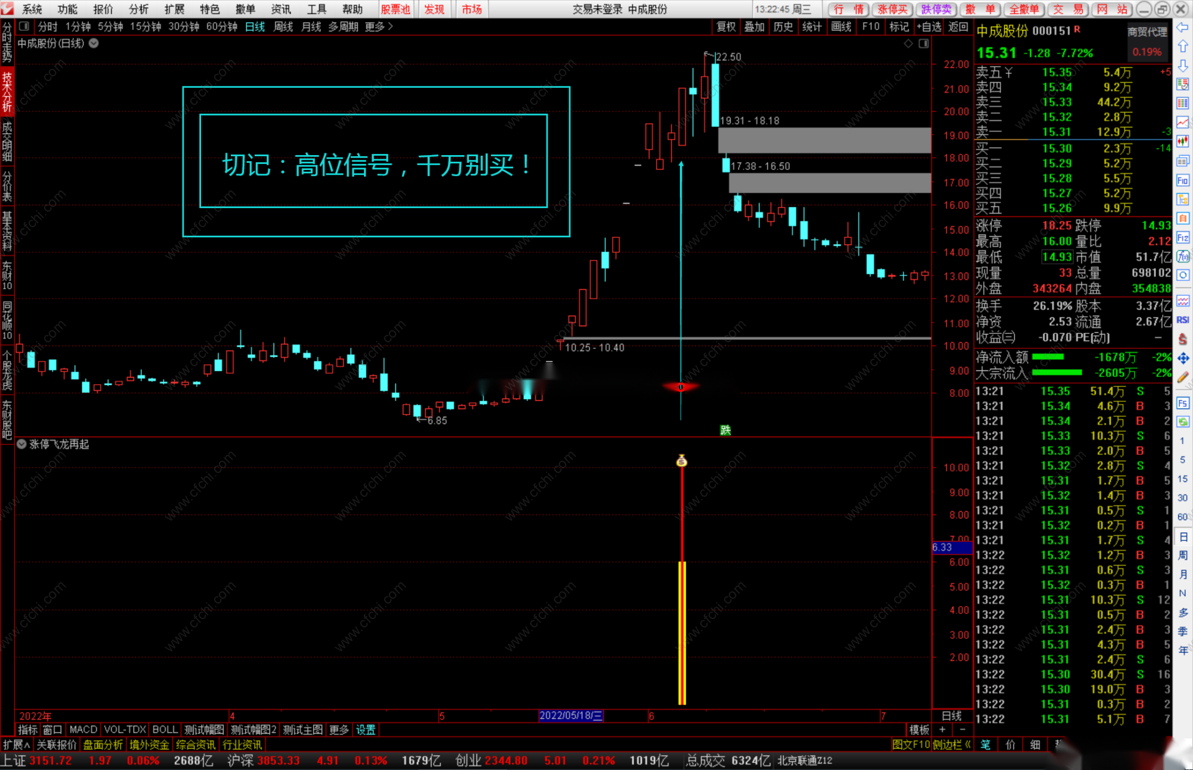Toggle the panel icon beside 分时 period

point(24,26)
